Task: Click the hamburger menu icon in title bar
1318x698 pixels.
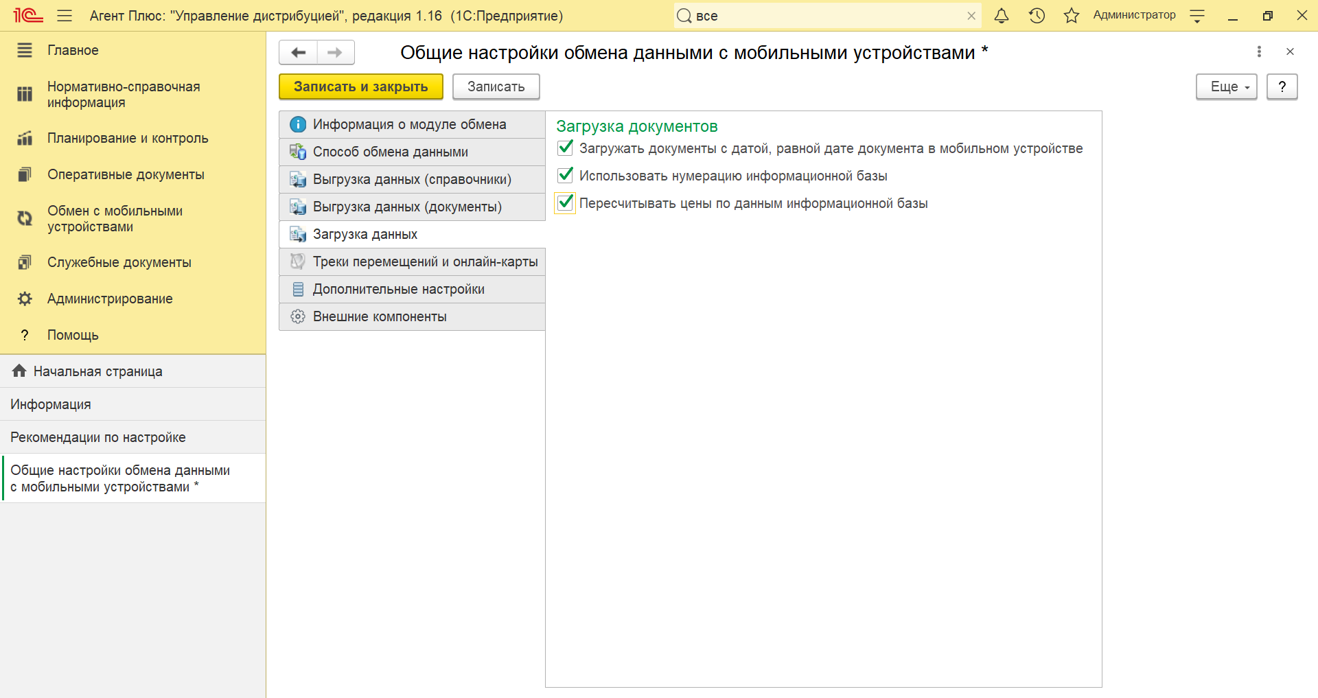Action: point(65,16)
